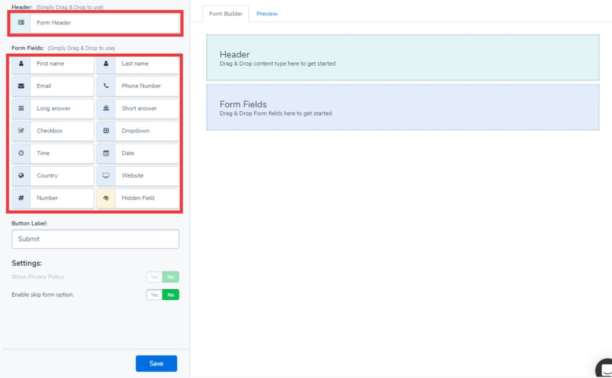The height and width of the screenshot is (378, 612).
Task: Click the First name person icon
Action: tap(21, 64)
